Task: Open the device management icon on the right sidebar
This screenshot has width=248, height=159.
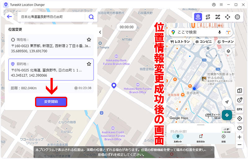Action: pos(239,91)
